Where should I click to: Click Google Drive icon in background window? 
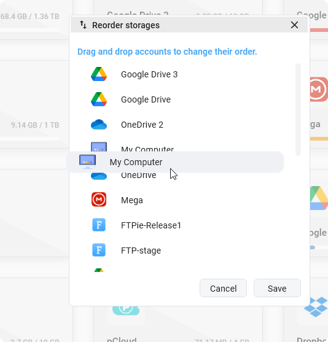pos(319,198)
